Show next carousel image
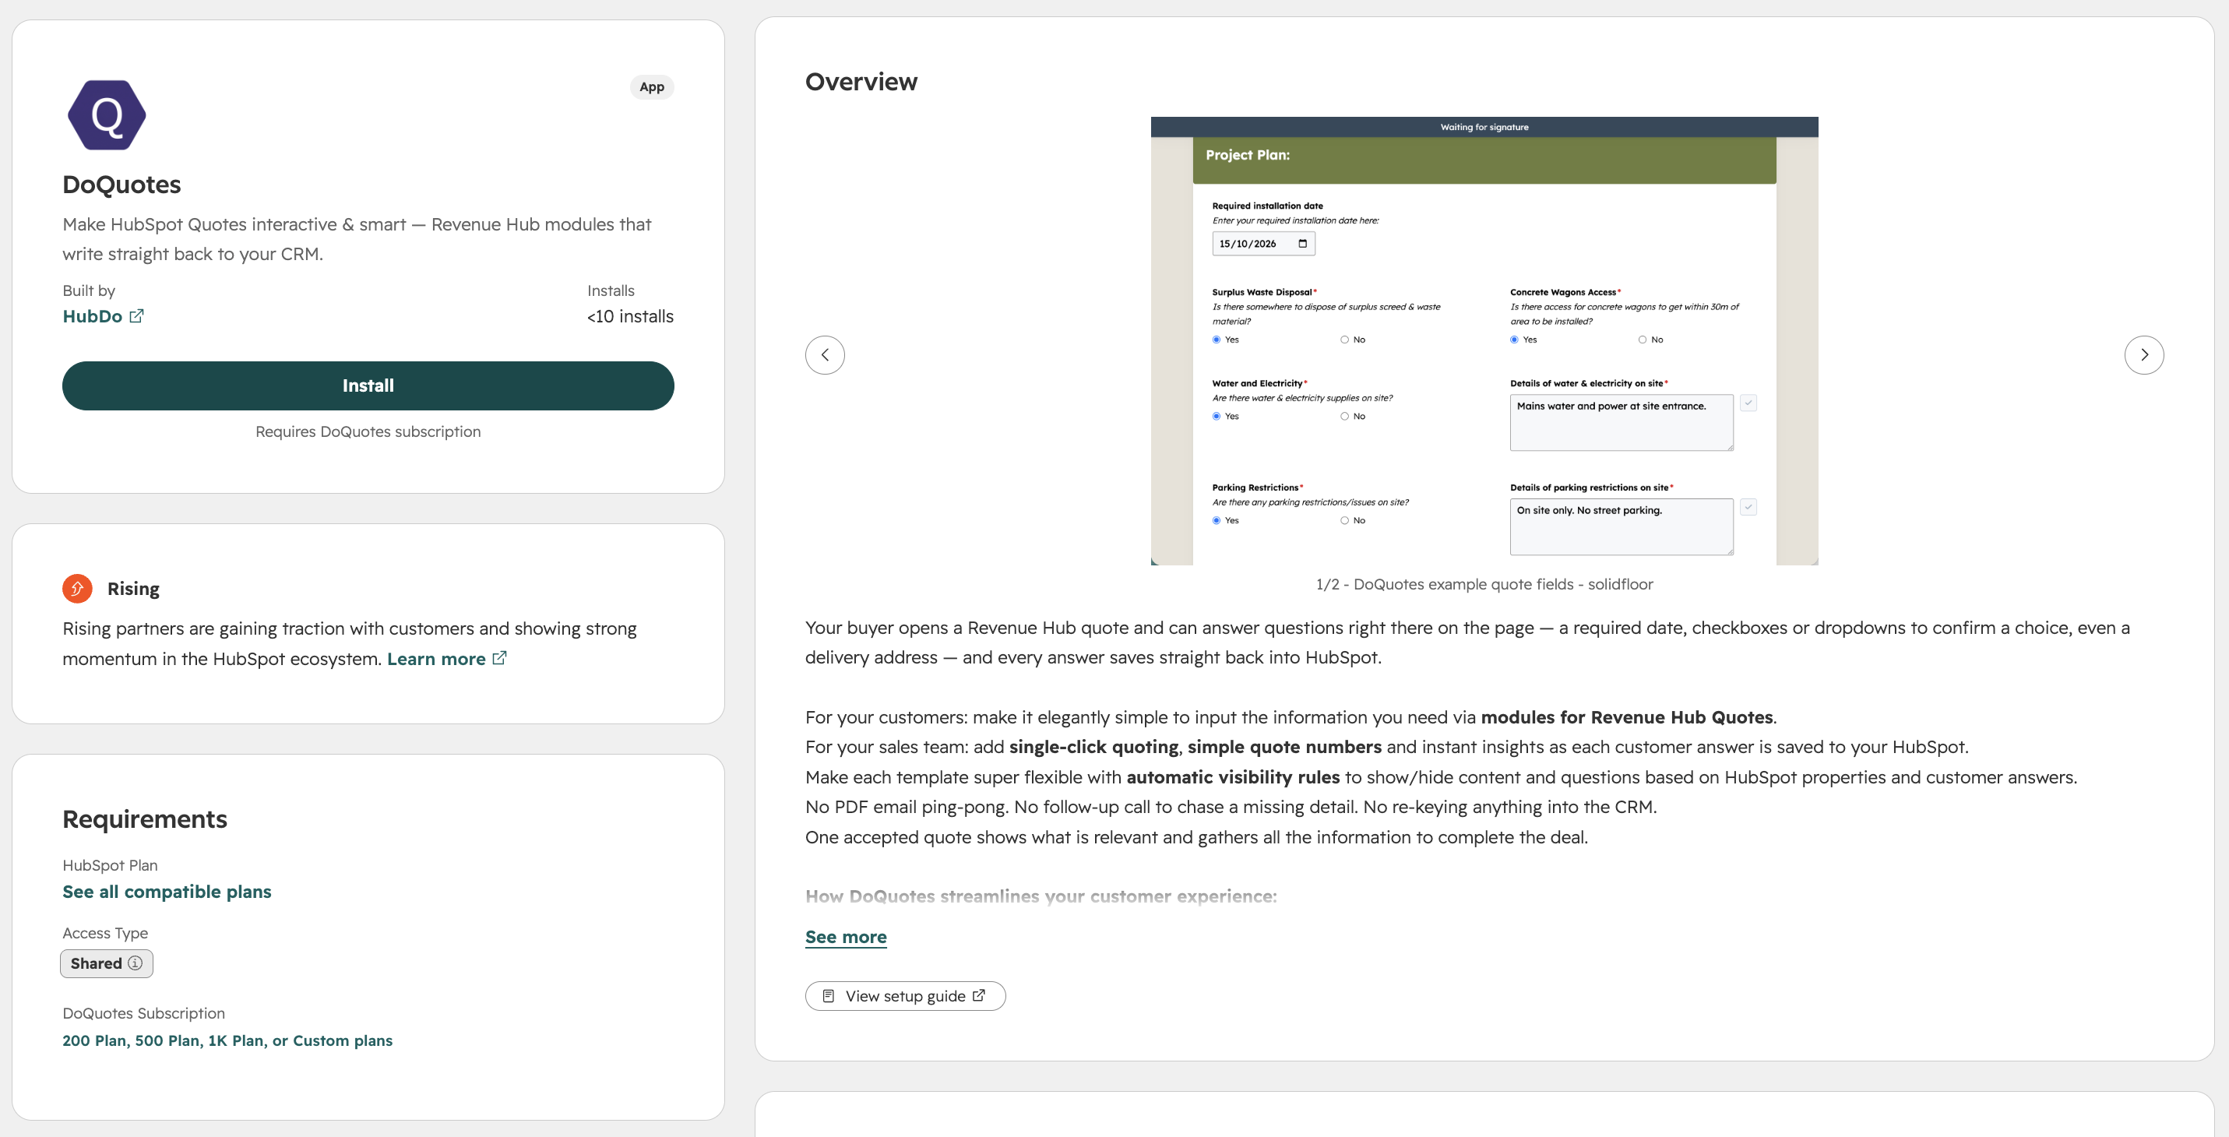Viewport: 2229px width, 1137px height. point(2143,355)
